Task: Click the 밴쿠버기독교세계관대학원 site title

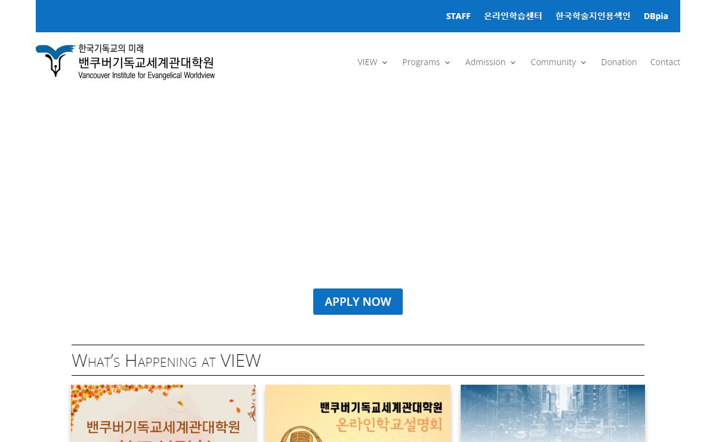Action: (x=146, y=63)
